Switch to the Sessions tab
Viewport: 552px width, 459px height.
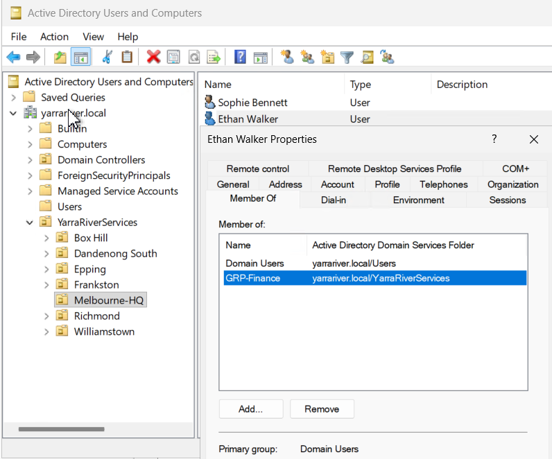508,200
